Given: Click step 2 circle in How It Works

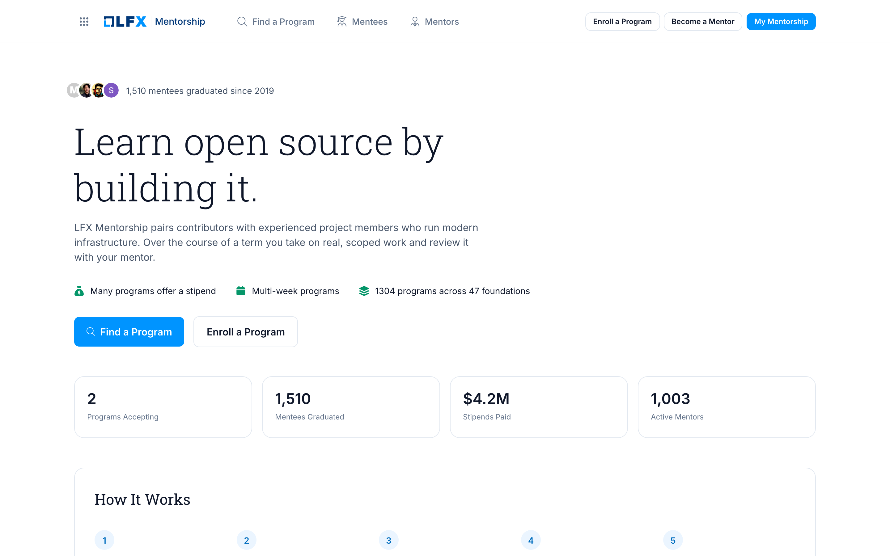Looking at the screenshot, I should (246, 540).
